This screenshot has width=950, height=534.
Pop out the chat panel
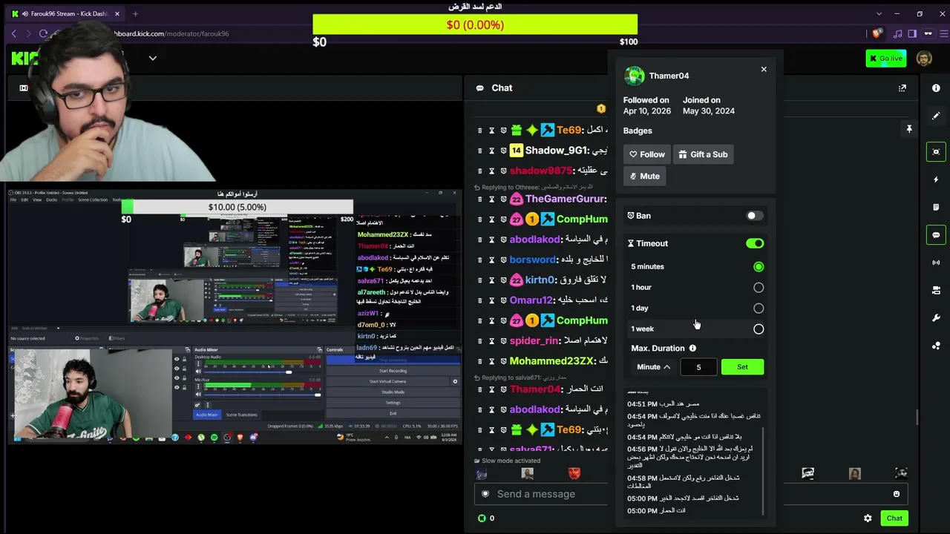pyautogui.click(x=902, y=88)
